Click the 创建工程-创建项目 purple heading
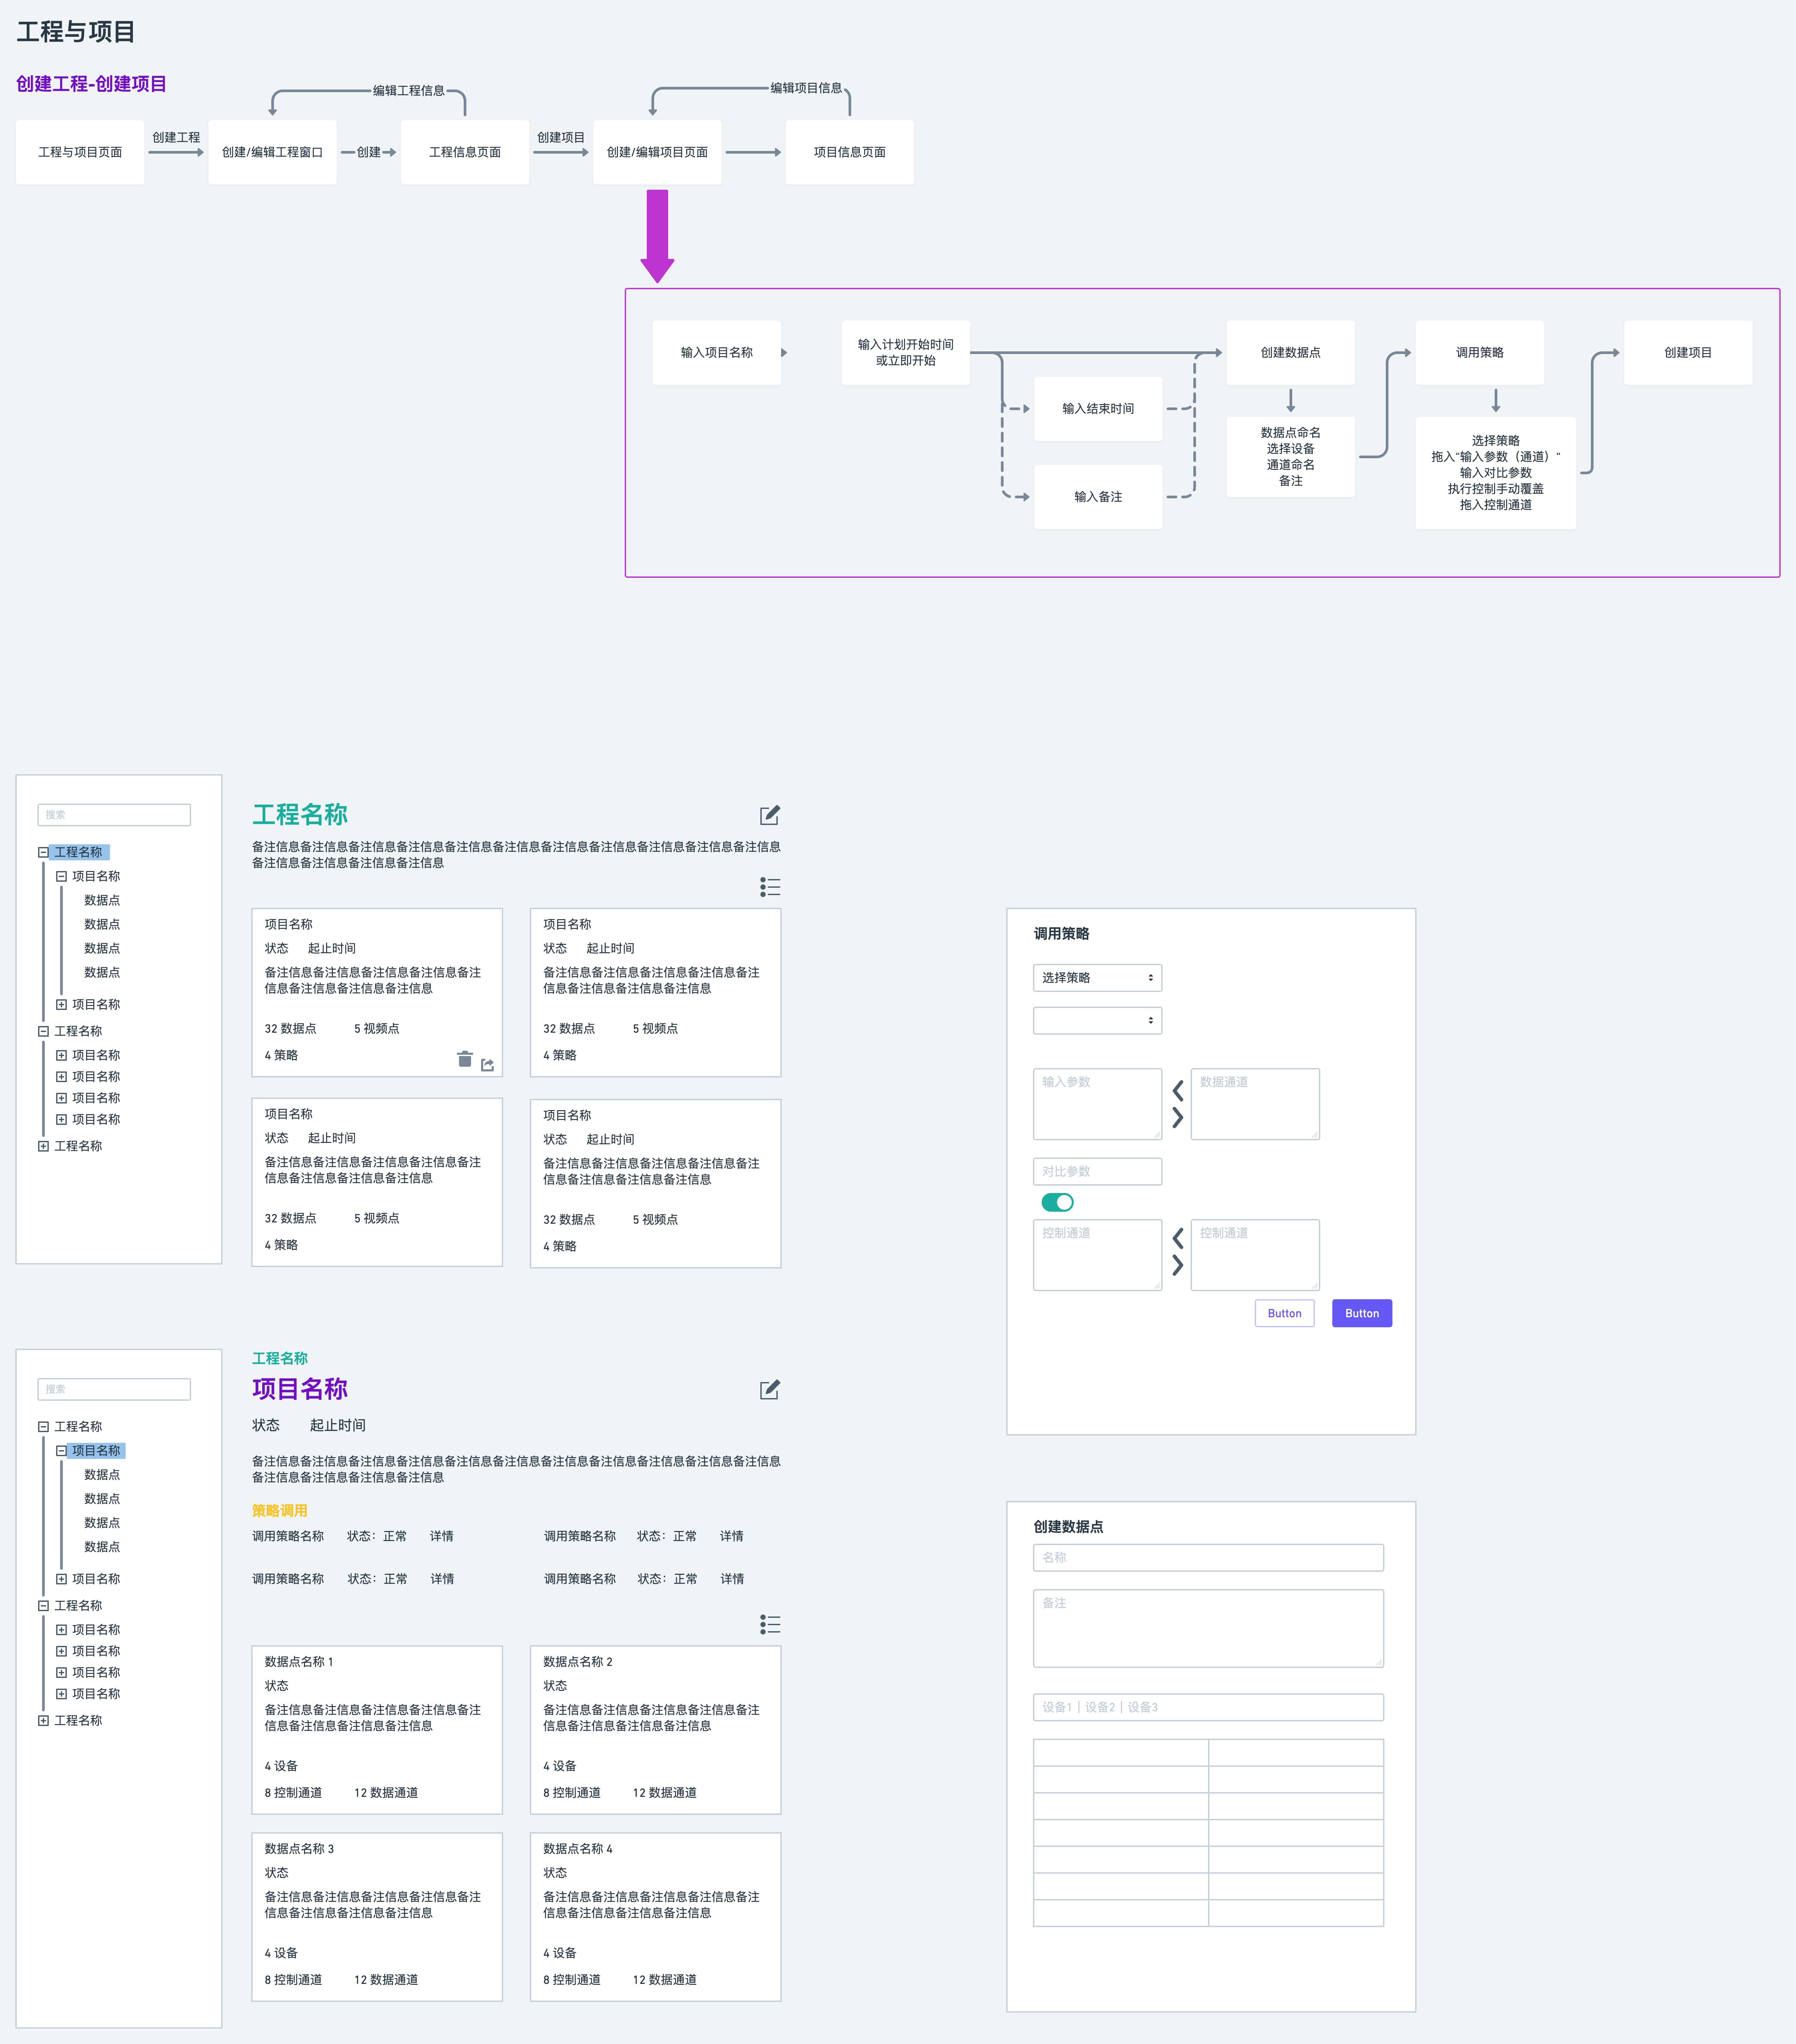The image size is (1796, 2044). [x=91, y=84]
